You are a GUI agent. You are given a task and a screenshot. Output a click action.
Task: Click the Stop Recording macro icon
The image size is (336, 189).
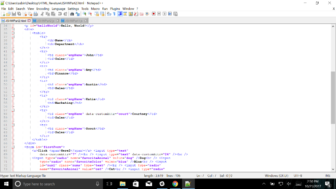159,14
